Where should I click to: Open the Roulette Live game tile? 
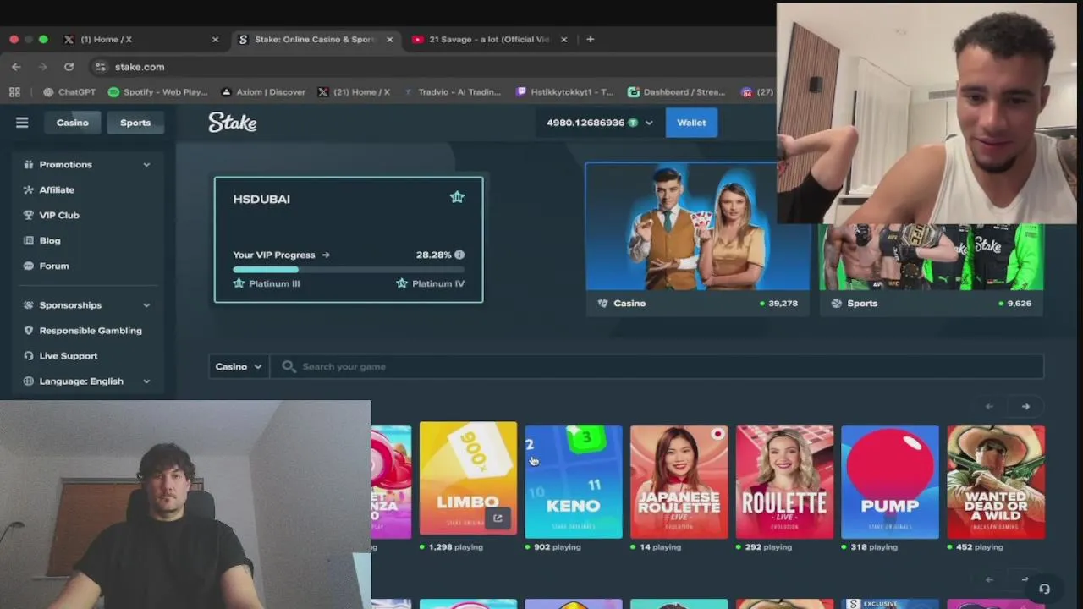(784, 482)
